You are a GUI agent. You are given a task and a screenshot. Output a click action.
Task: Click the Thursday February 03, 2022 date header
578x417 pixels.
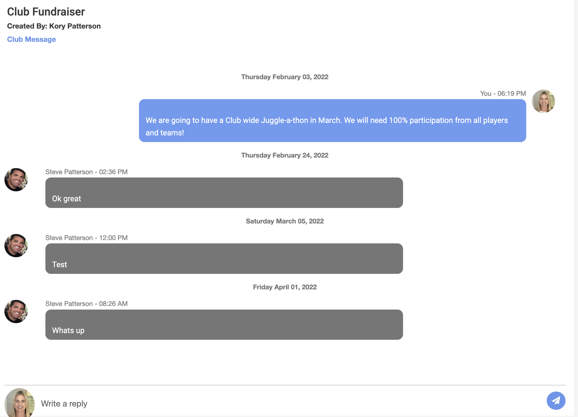click(x=285, y=77)
